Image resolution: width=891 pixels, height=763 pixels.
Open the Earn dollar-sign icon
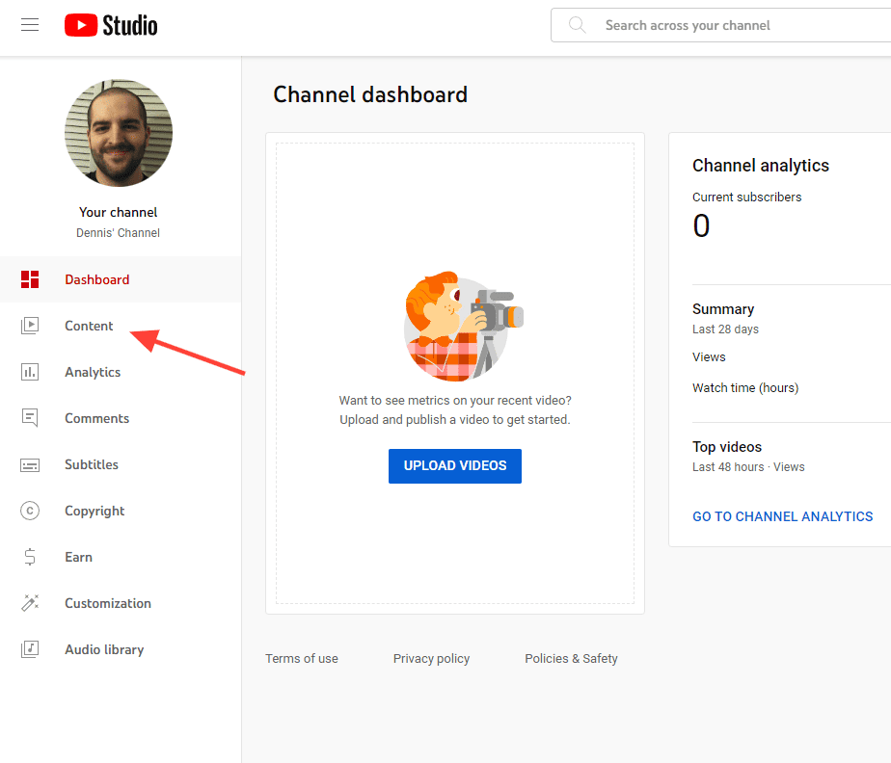click(x=30, y=557)
